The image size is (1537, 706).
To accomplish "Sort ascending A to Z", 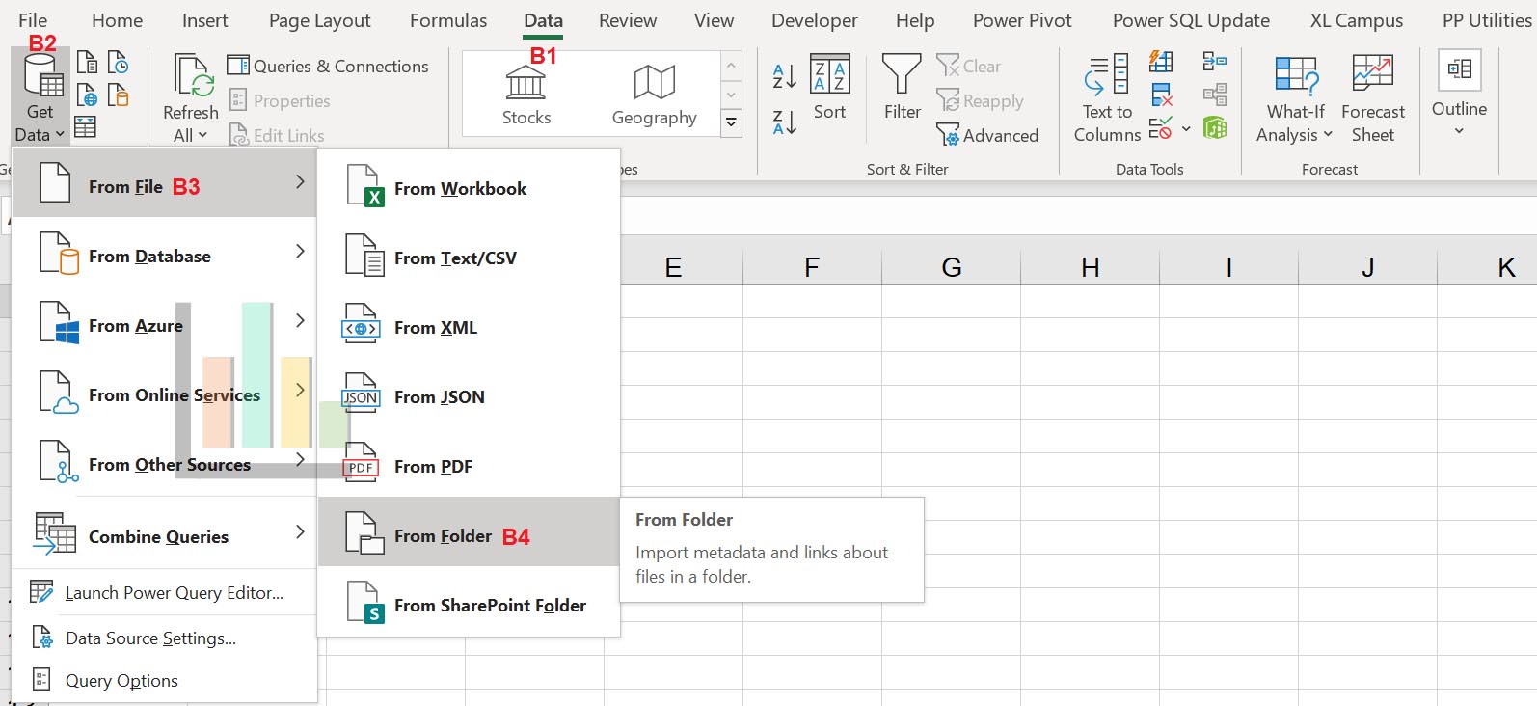I will coord(785,75).
